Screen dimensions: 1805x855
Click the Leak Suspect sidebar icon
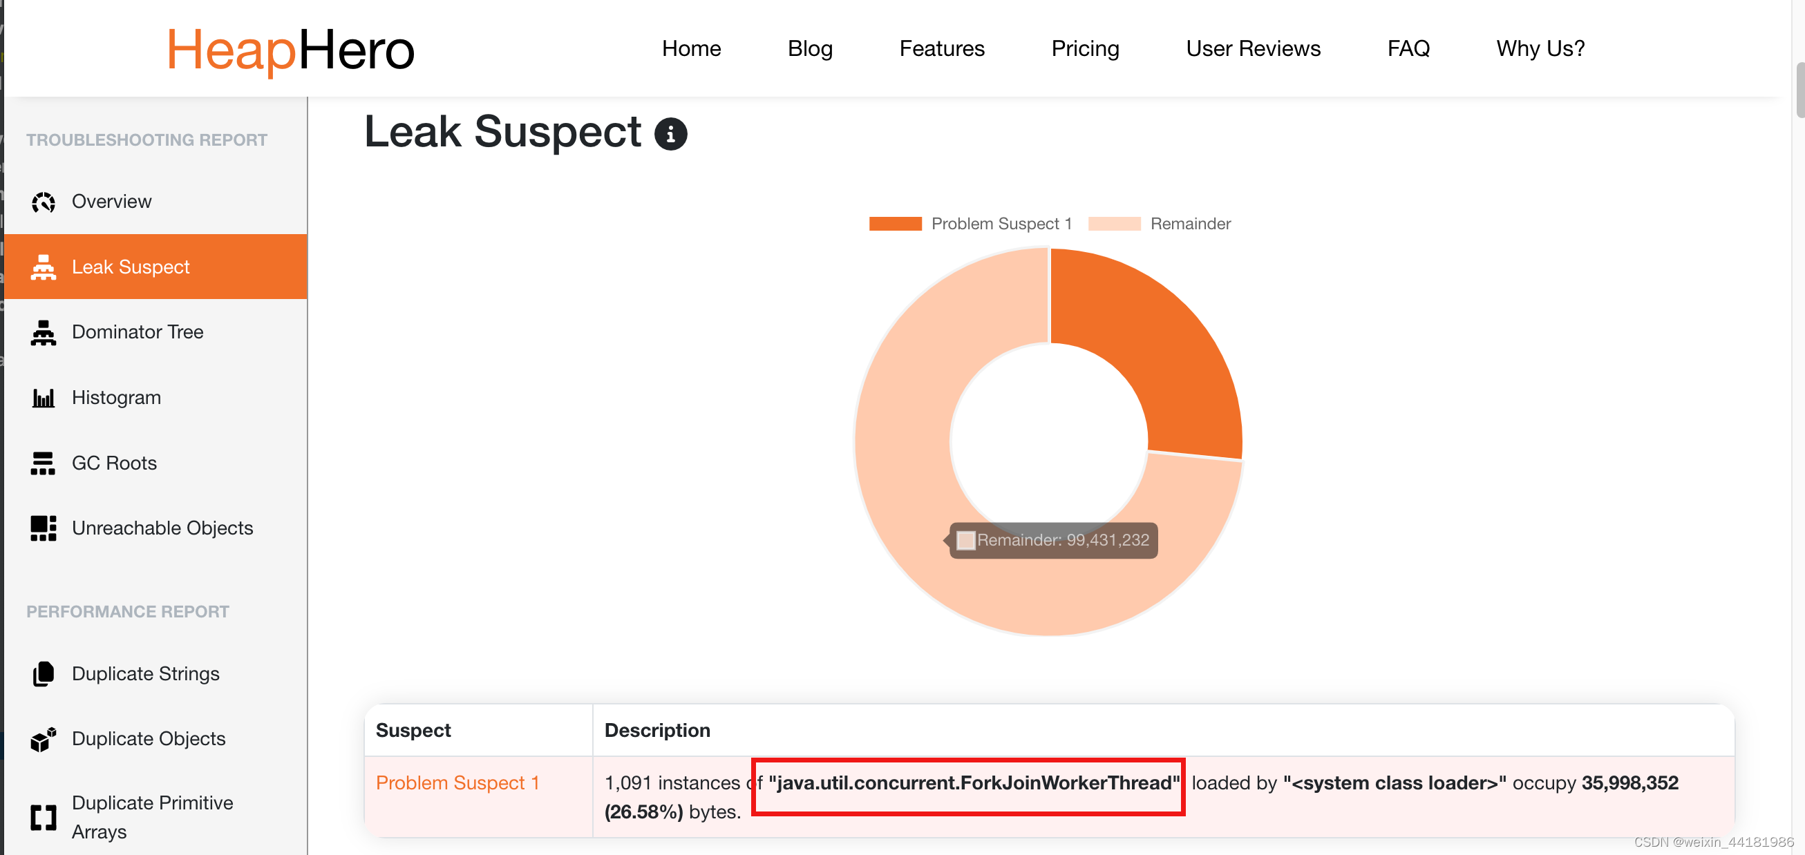tap(44, 267)
